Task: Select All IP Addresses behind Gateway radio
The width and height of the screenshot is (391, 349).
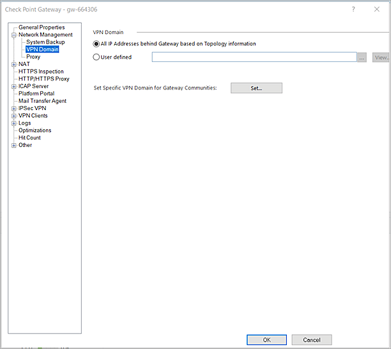Action: [x=96, y=44]
